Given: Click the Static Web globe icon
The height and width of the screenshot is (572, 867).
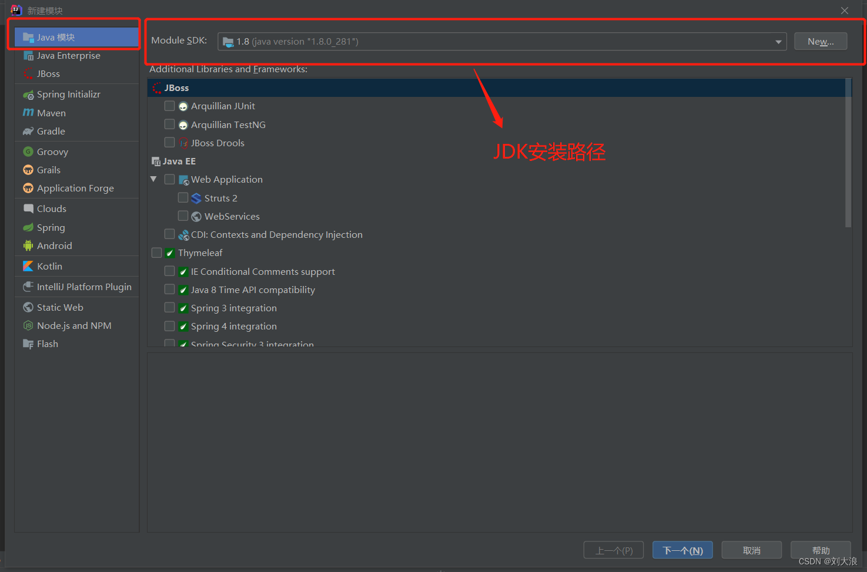Looking at the screenshot, I should coord(28,307).
